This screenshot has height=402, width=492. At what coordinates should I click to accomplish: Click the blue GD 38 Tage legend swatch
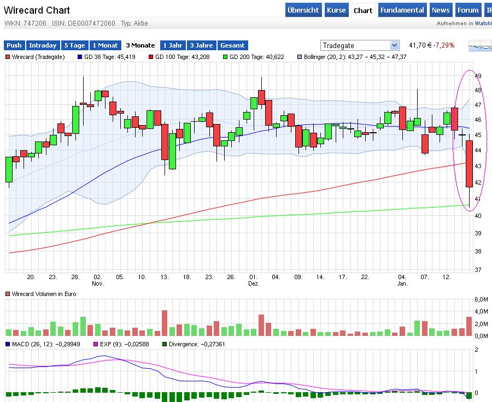[80, 57]
